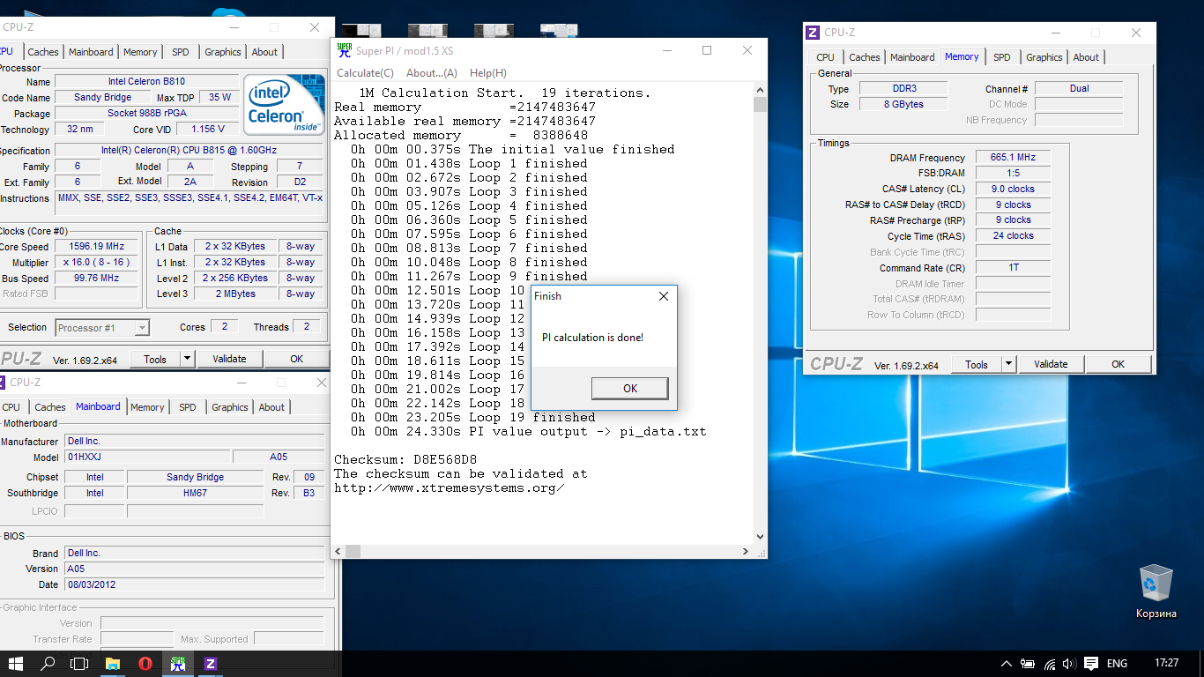Click the 17:27 taskbar clock

coord(1166,663)
